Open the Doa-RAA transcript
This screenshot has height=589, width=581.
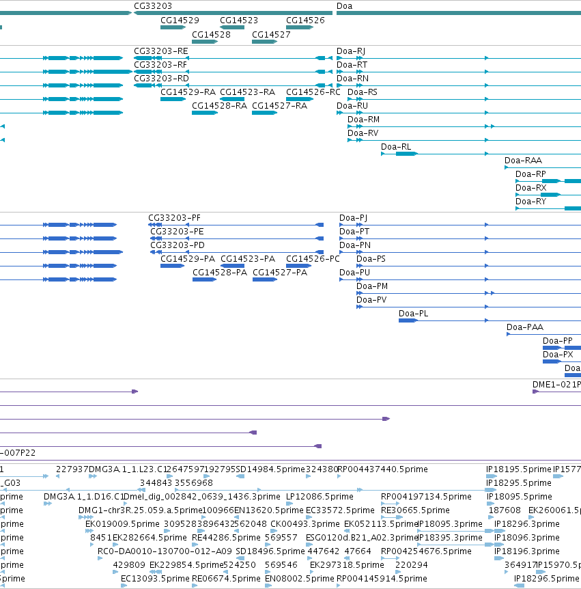(x=523, y=161)
